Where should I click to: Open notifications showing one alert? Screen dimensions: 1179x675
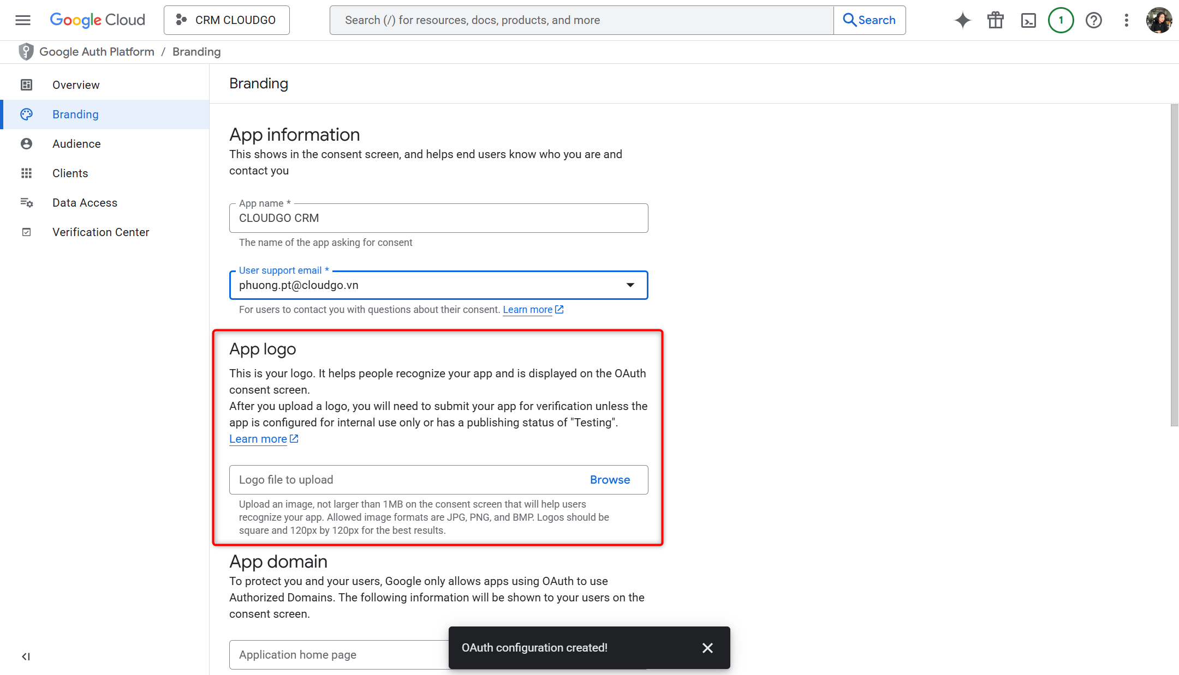point(1061,20)
